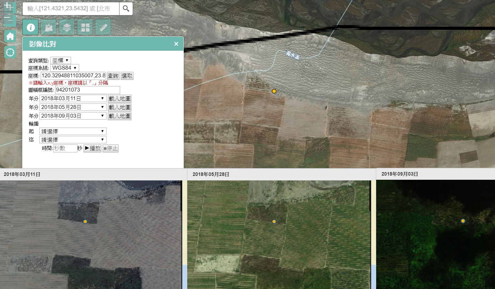495x289 pixels.
Task: Select the ruler measurement tool
Action: coord(103,27)
